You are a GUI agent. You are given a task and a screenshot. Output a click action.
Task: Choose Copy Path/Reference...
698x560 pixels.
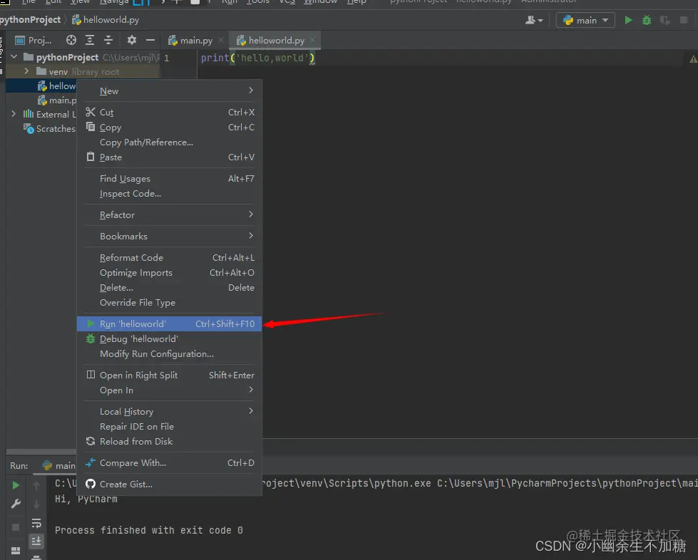click(x=169, y=142)
